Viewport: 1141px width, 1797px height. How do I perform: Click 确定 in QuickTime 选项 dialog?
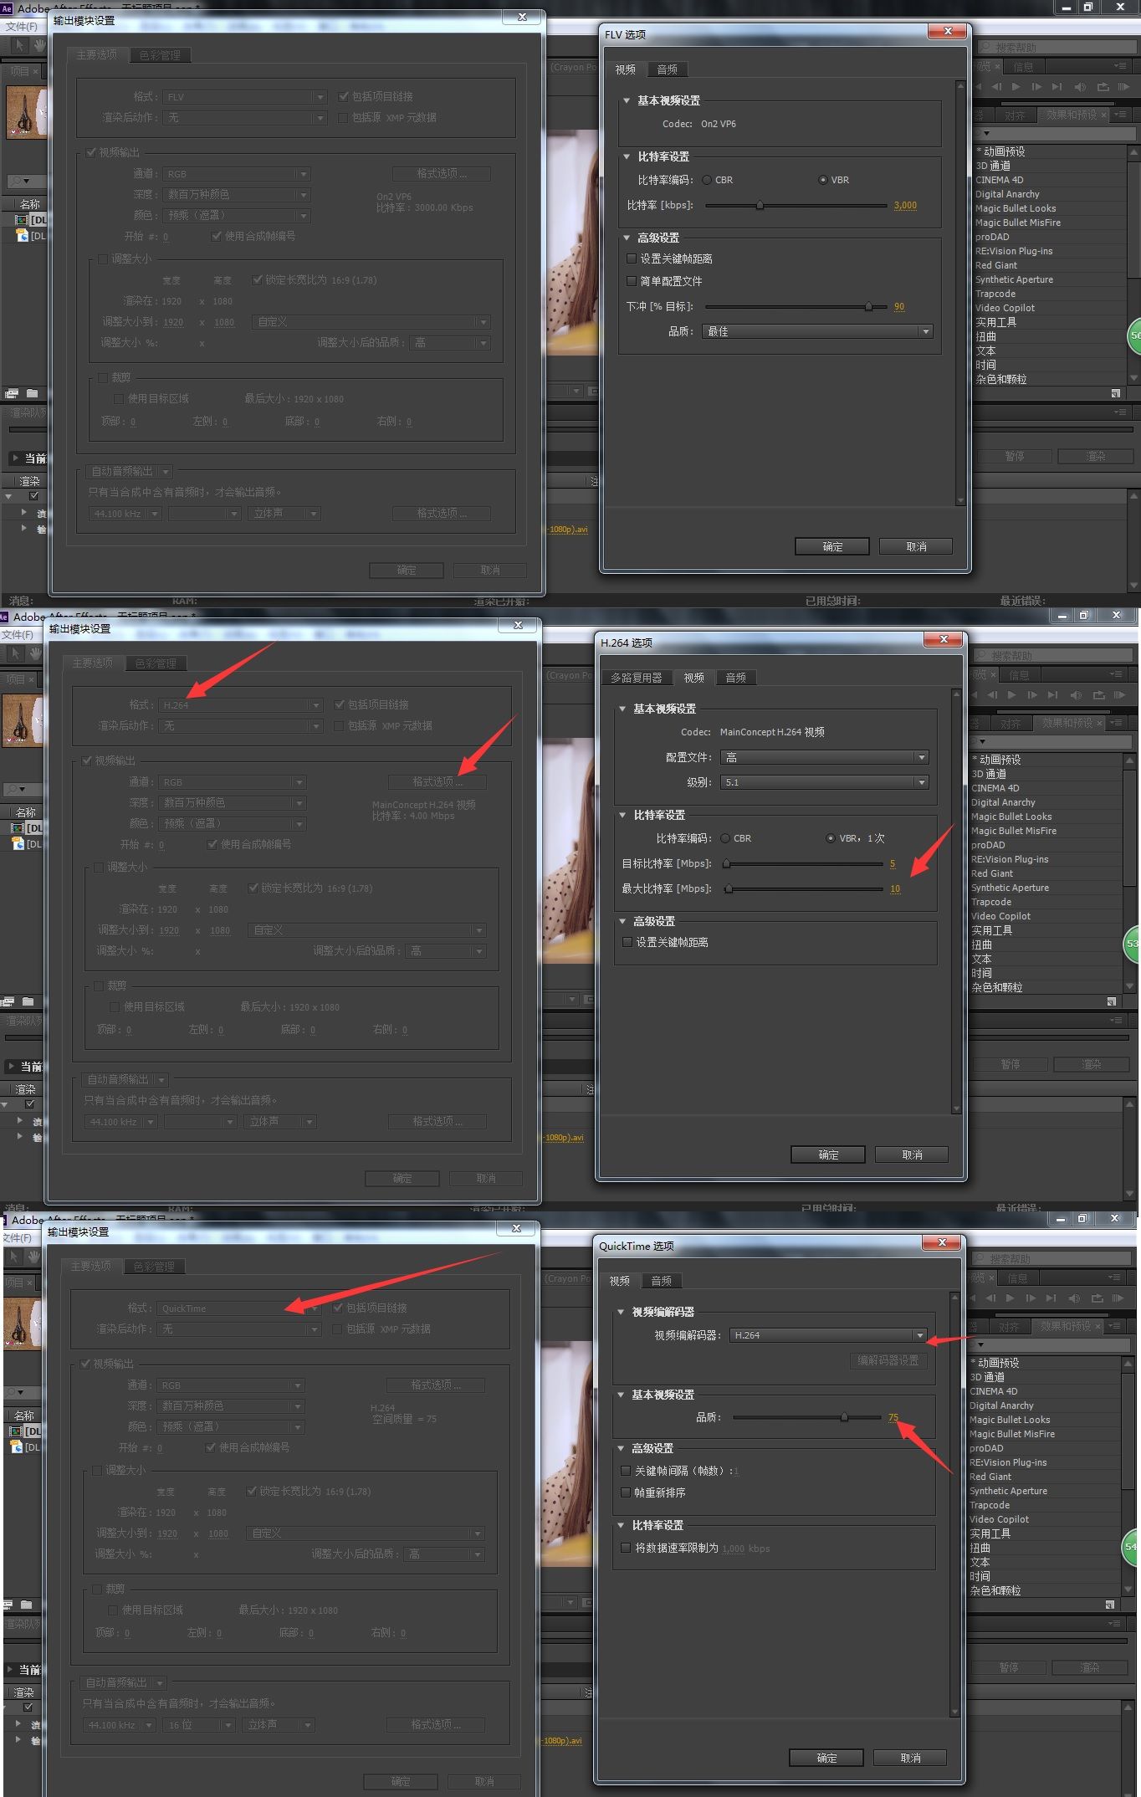click(826, 1758)
